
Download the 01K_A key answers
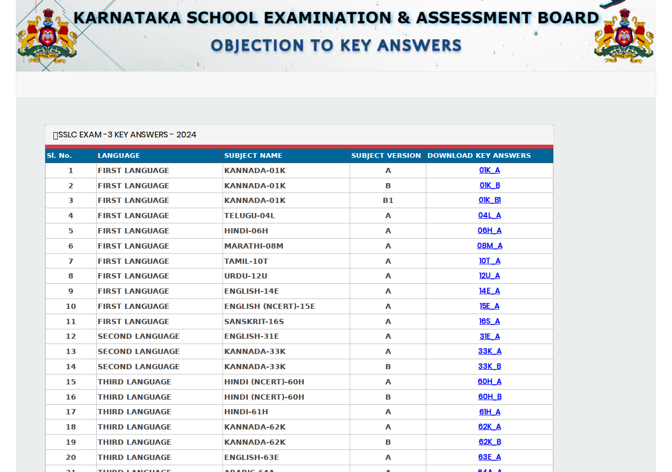click(x=489, y=170)
